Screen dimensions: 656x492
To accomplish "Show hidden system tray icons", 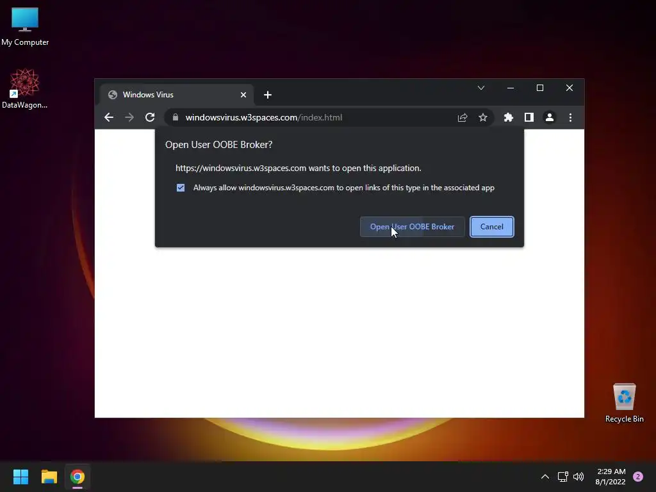I will click(x=545, y=477).
